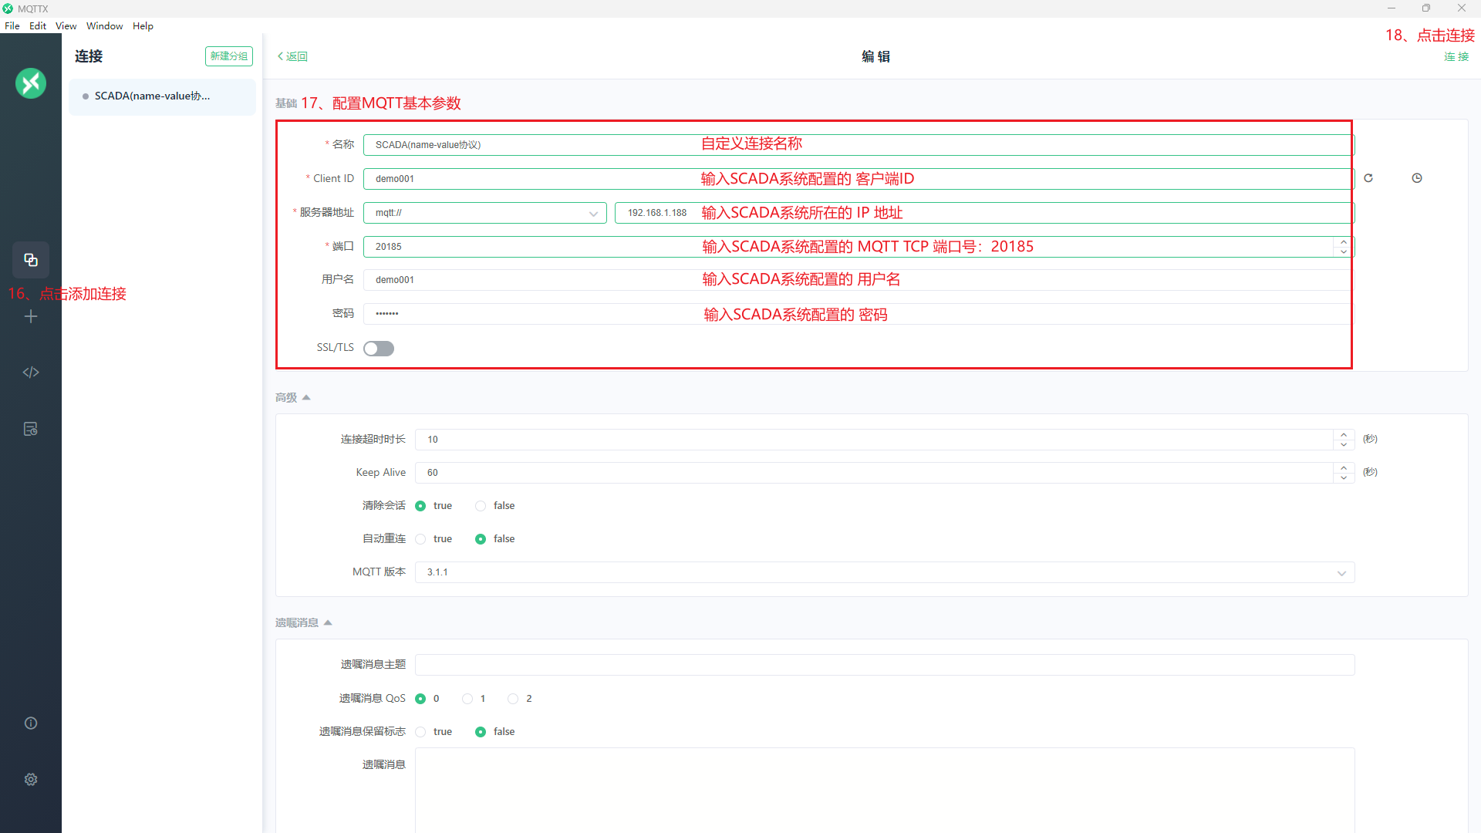Open the About info icon in the sidebar

point(31,723)
